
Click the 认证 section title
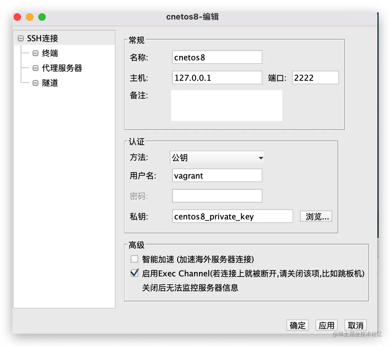(x=137, y=142)
